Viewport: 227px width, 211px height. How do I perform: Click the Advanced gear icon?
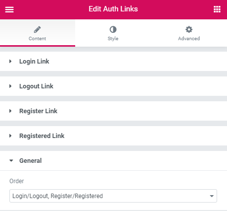189,30
